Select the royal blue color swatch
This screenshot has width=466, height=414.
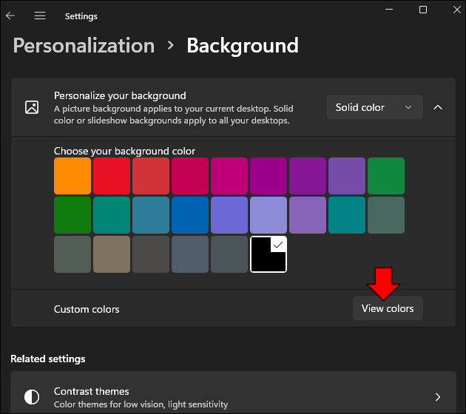point(190,215)
